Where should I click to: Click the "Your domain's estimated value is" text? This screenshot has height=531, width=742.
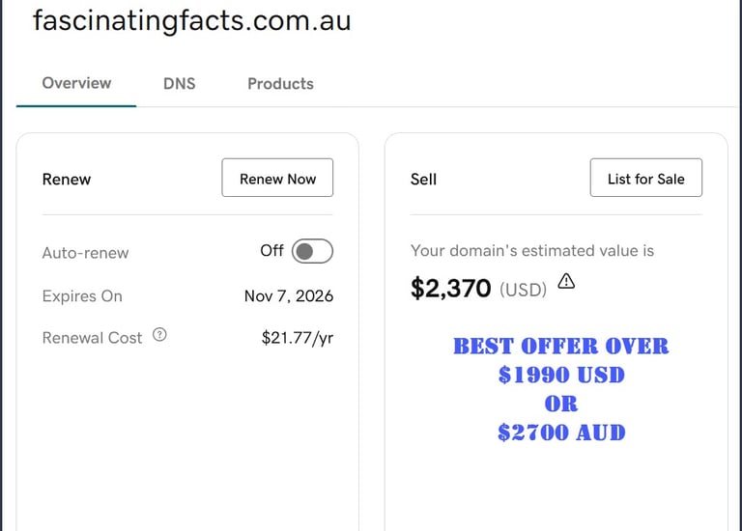[x=531, y=251]
